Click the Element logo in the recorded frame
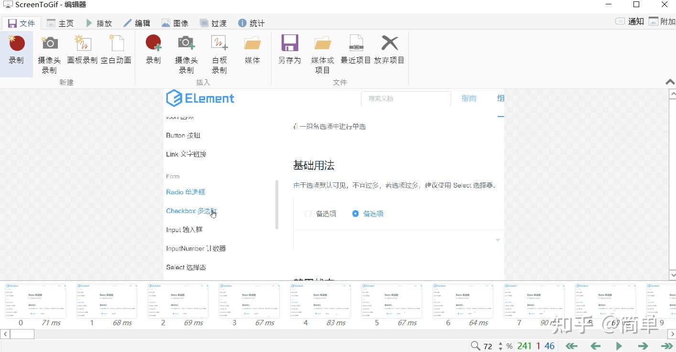Screen dimensions: 676x352 (200, 98)
